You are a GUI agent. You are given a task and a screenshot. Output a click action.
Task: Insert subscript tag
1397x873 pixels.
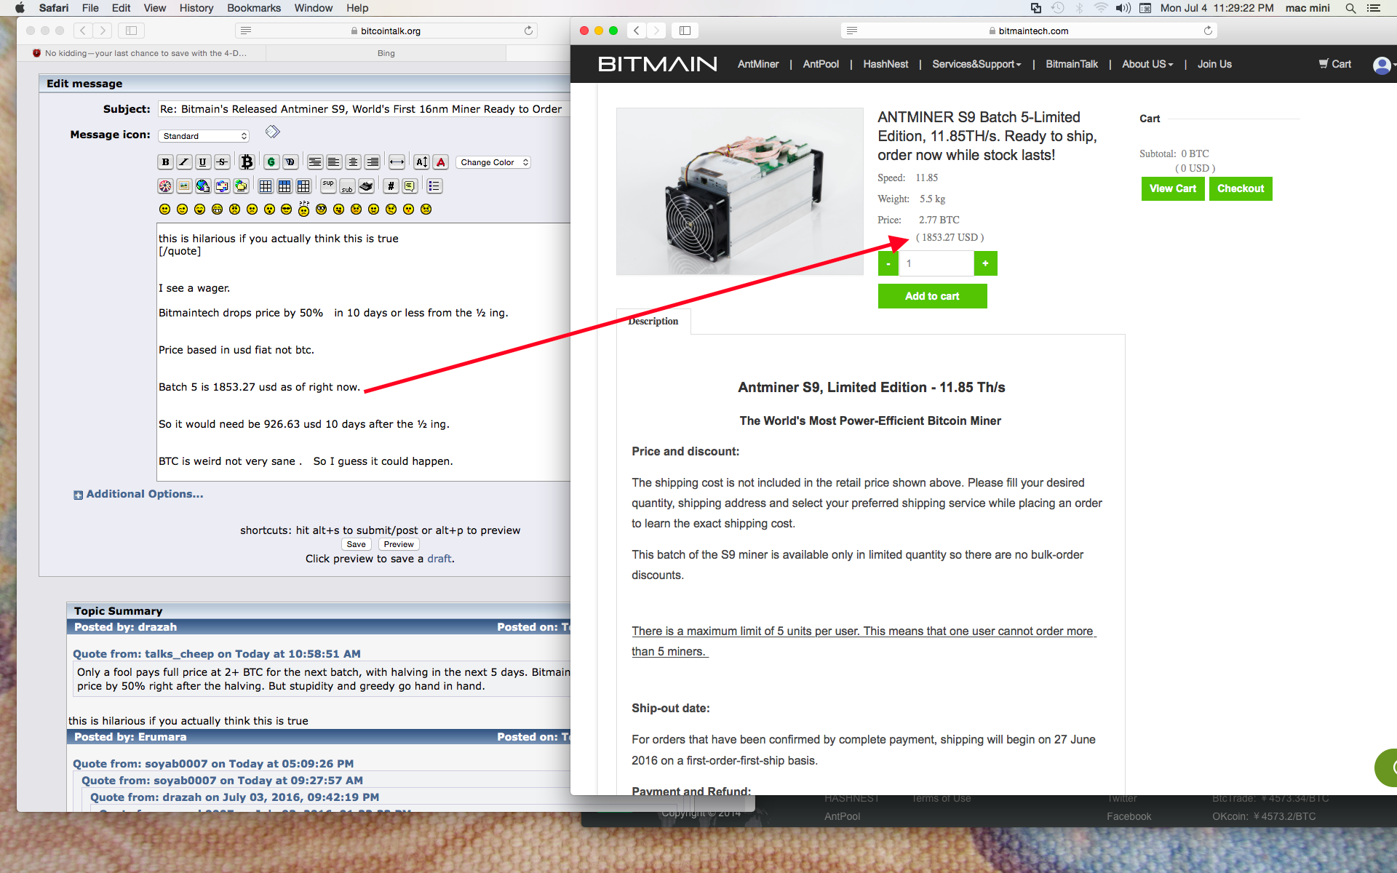pyautogui.click(x=347, y=186)
